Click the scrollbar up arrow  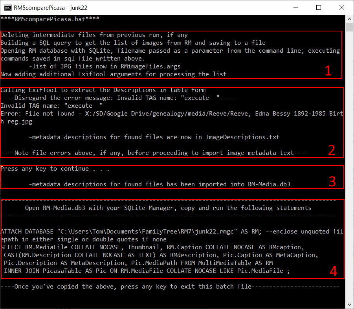[350, 19]
